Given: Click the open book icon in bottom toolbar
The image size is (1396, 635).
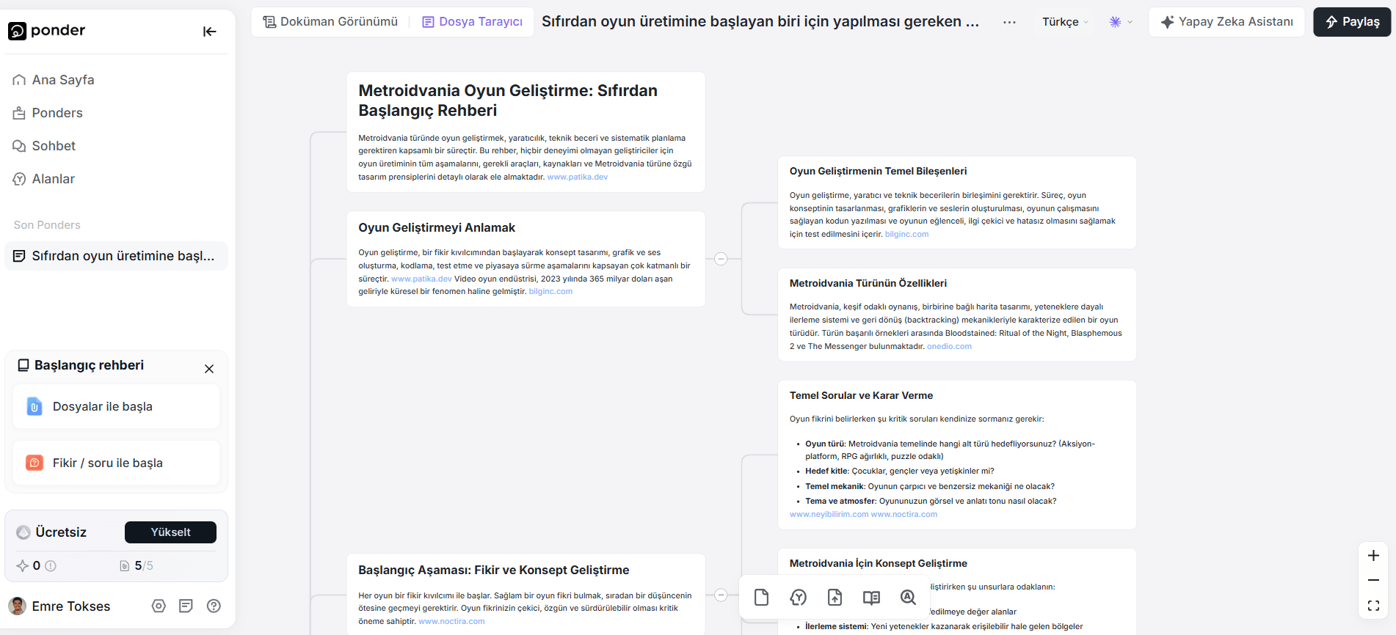Looking at the screenshot, I should click(871, 598).
